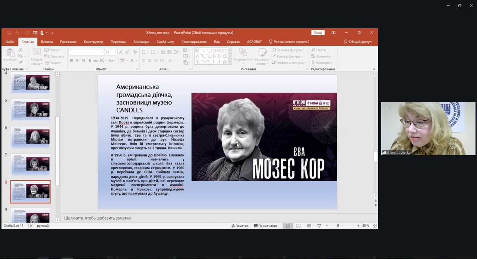Switch to Reading view icon
The image size is (477, 259).
309,226
